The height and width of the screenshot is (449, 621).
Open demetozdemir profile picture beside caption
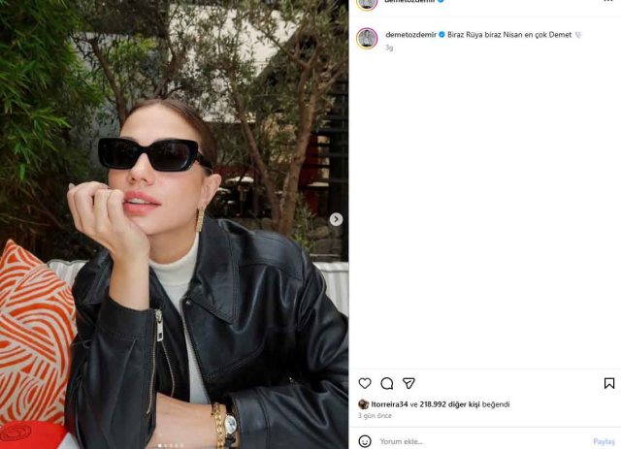(367, 39)
